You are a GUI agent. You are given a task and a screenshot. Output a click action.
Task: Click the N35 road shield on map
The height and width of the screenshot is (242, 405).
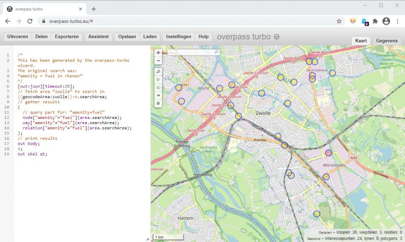pyautogui.click(x=353, y=158)
